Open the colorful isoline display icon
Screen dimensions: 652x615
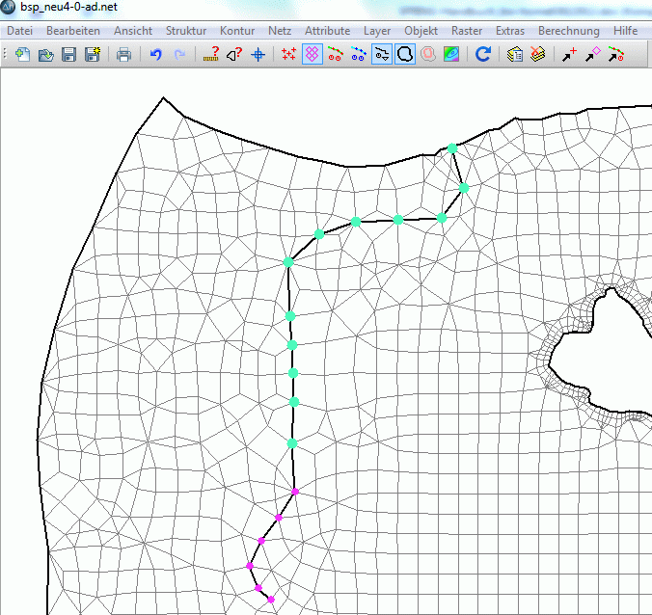pyautogui.click(x=451, y=54)
